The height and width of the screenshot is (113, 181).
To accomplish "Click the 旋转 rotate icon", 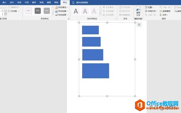I will tap(176, 11).
